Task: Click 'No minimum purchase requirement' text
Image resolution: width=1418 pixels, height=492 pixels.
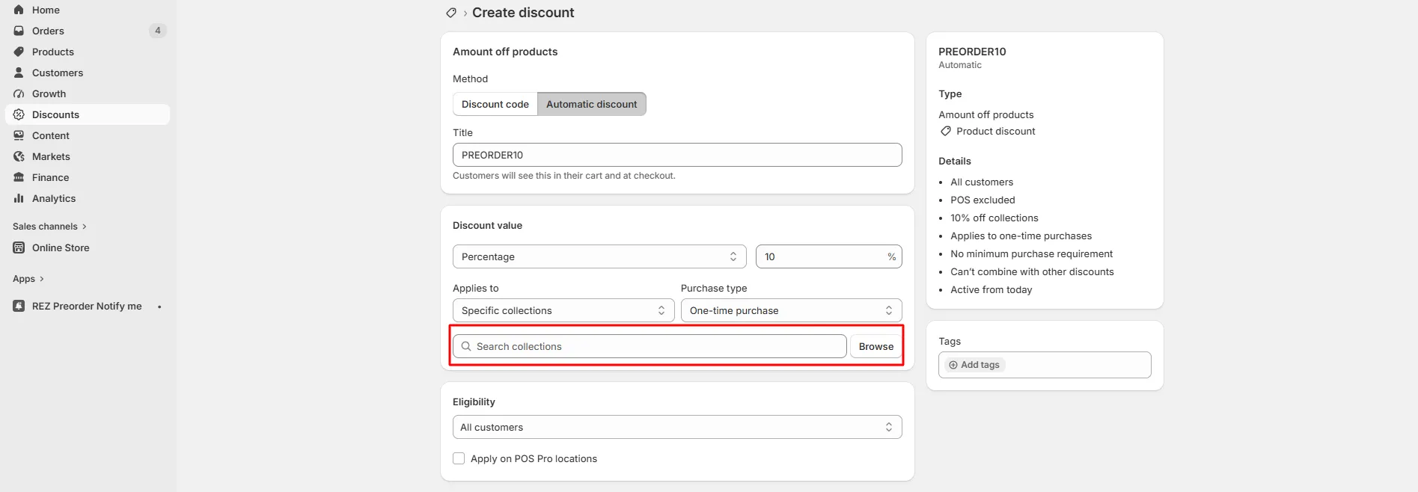Action: click(1031, 253)
